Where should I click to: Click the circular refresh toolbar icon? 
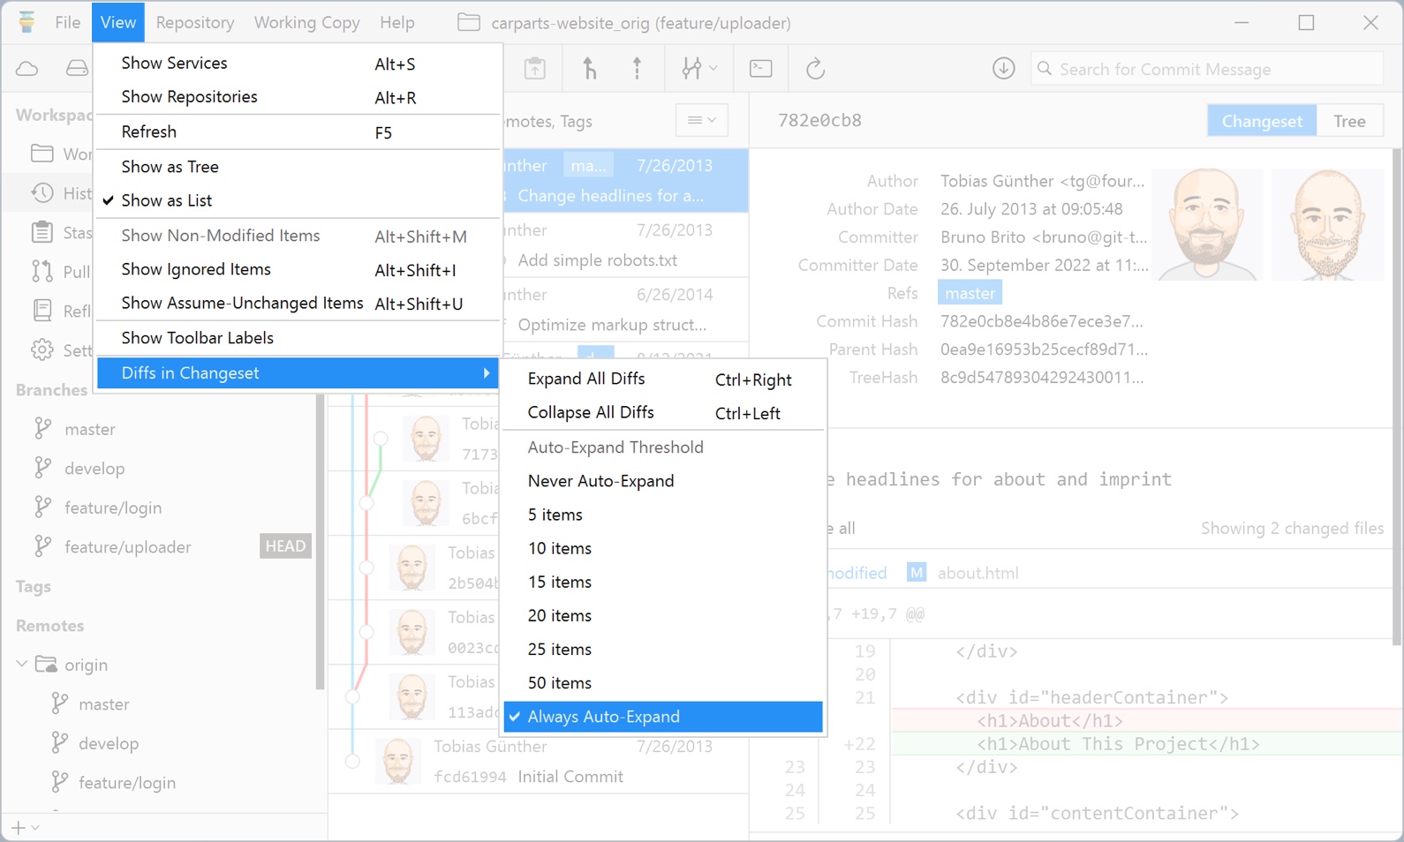(x=815, y=69)
